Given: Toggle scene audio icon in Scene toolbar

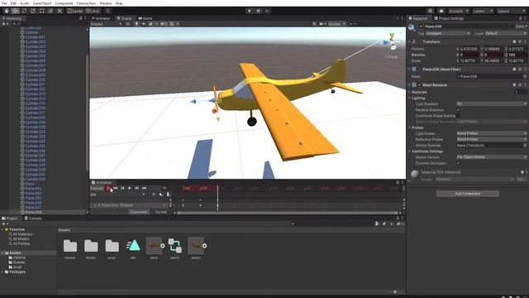Looking at the screenshot, I should pos(144,24).
